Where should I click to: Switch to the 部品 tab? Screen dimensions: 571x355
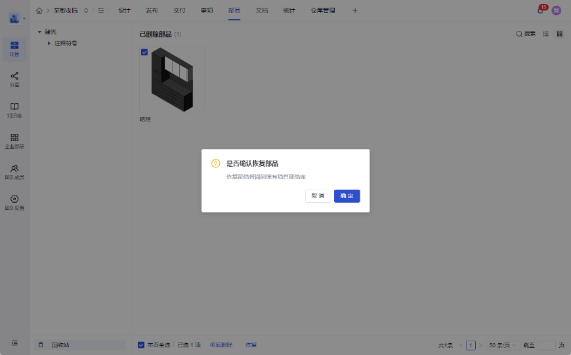coord(234,10)
